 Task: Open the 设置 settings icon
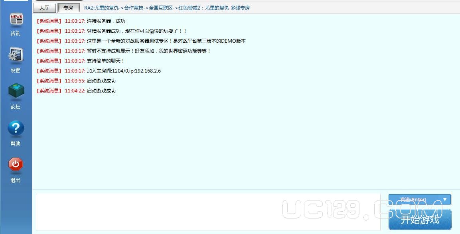tap(16, 56)
